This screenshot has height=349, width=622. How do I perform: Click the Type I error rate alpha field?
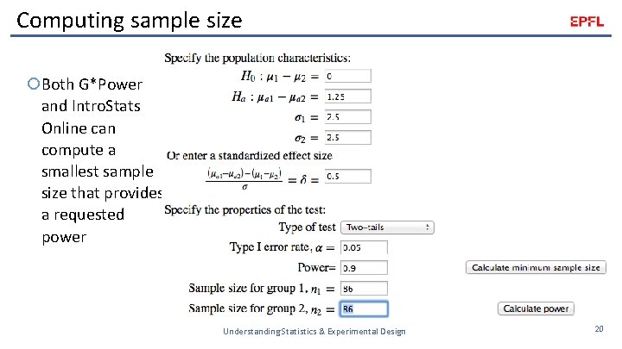(363, 247)
